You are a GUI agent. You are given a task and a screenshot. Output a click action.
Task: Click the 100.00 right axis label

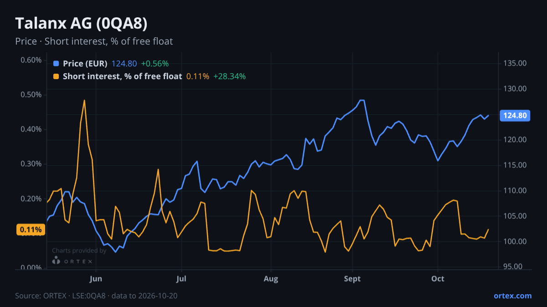point(516,242)
